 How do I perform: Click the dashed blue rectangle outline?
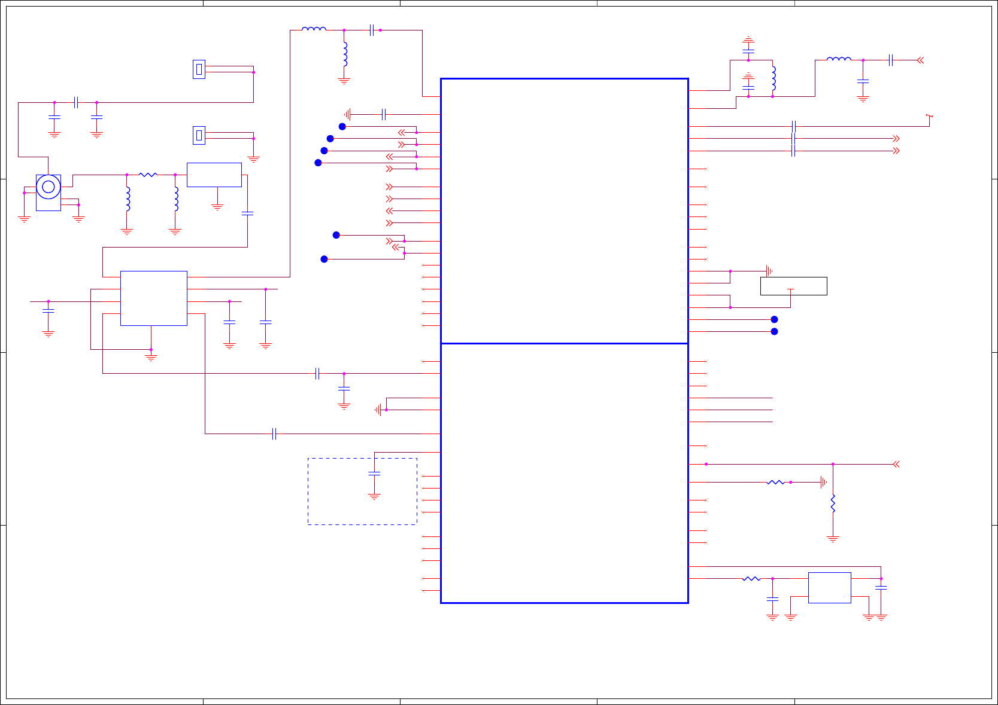(x=362, y=492)
